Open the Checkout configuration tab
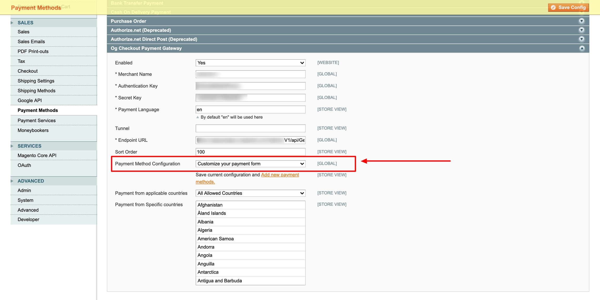Viewport: 600px width, 300px height. point(28,71)
